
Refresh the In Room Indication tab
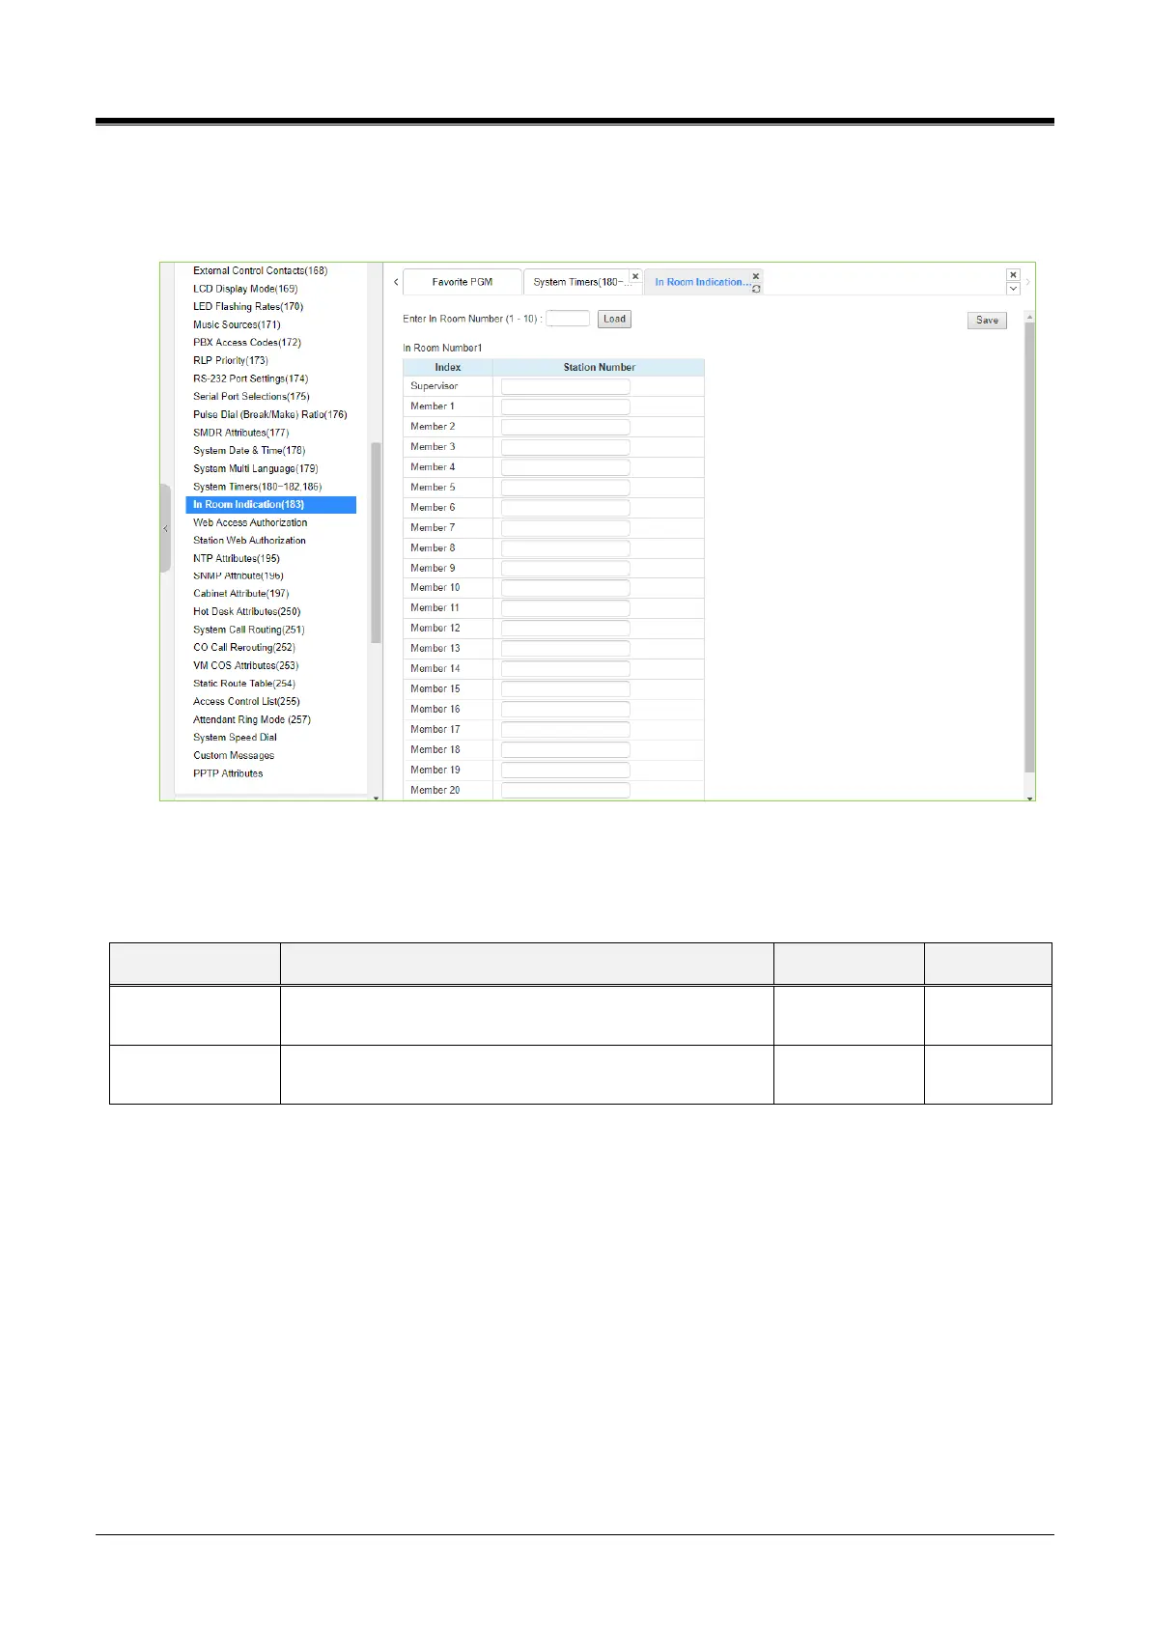pyautogui.click(x=756, y=289)
